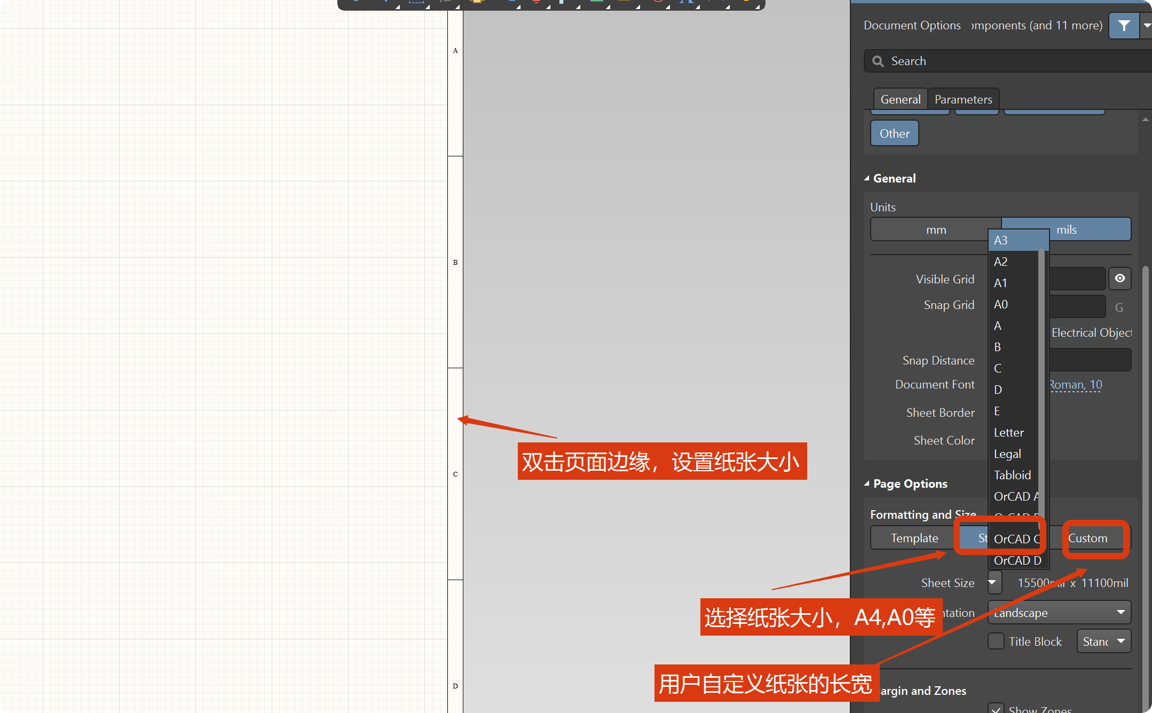Click the magnifier icon in Search box
1152x713 pixels.
tap(878, 61)
